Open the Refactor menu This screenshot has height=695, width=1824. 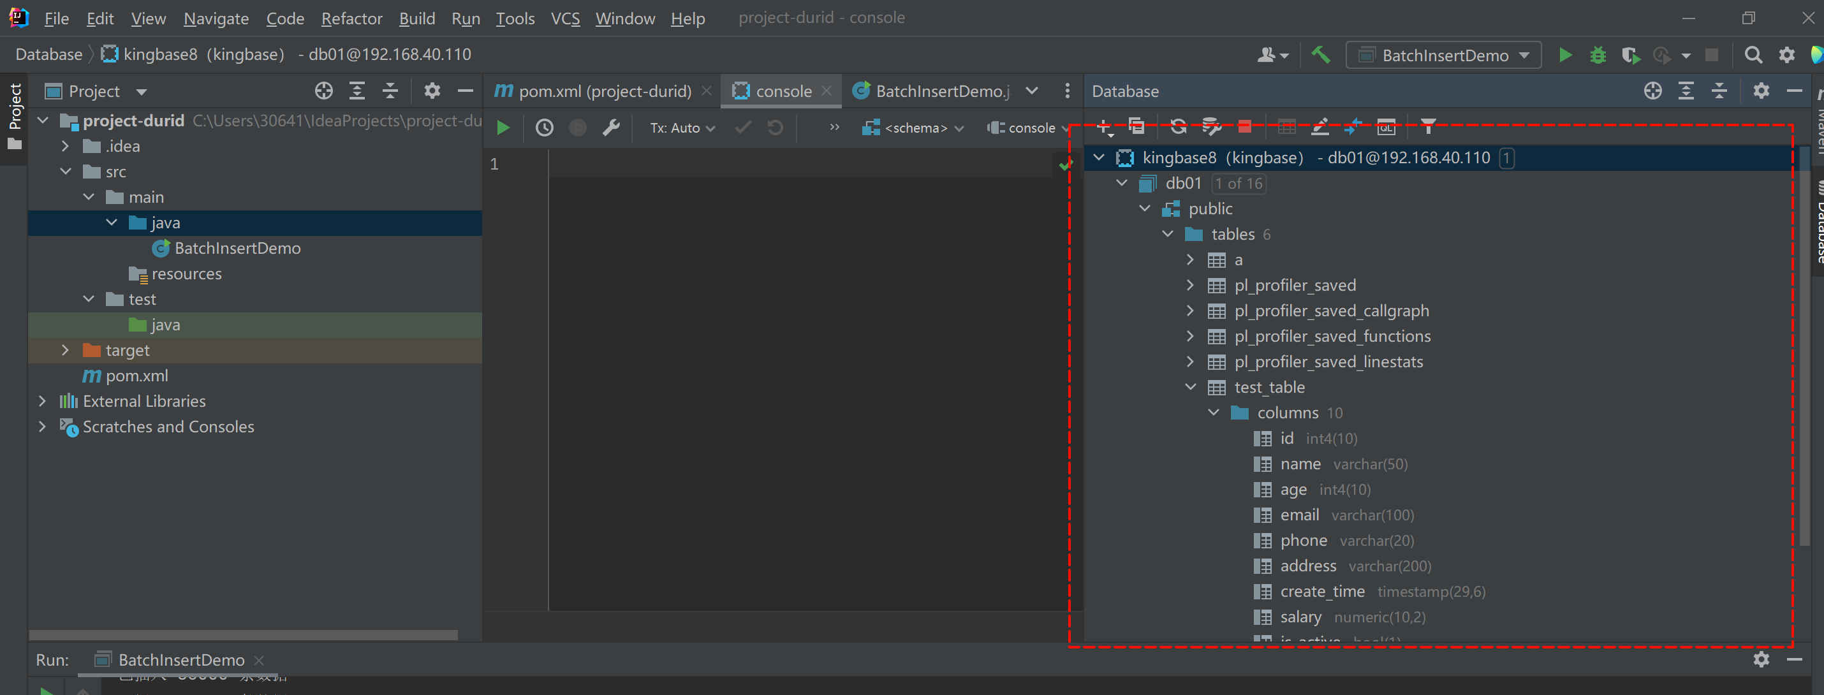351,18
